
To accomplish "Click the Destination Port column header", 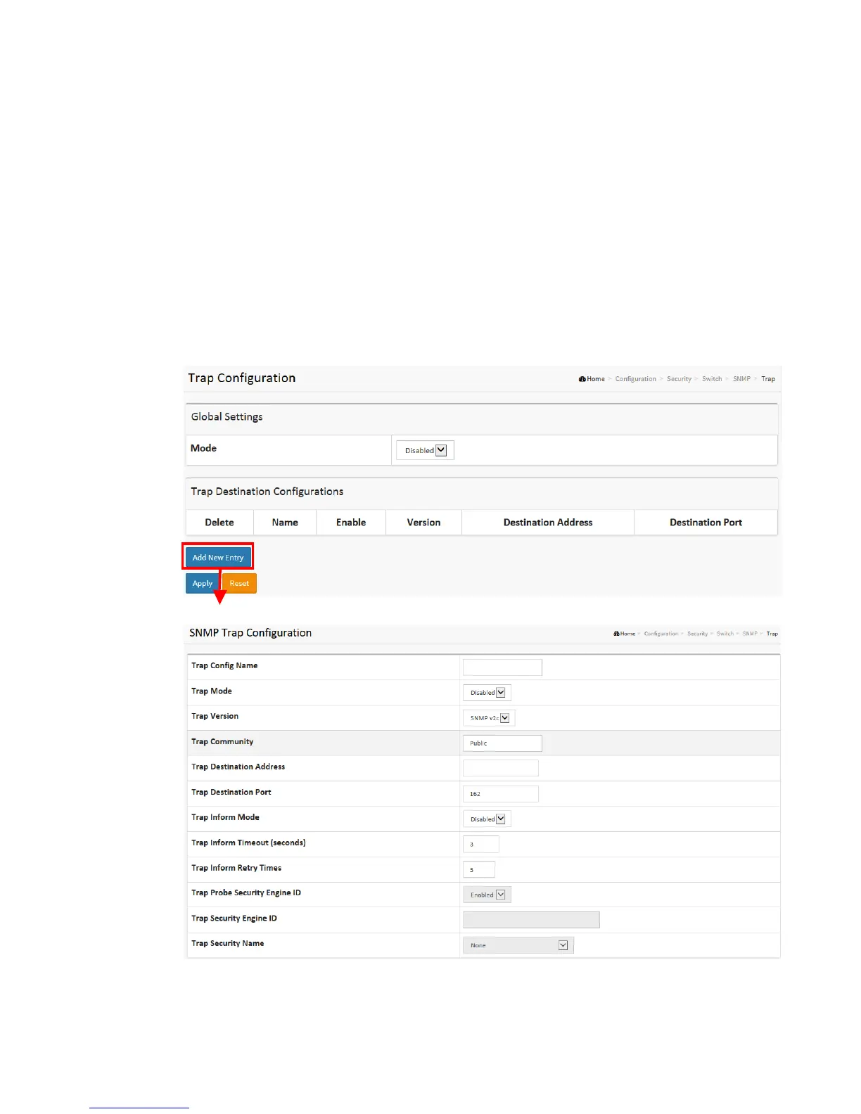I will click(x=706, y=523).
